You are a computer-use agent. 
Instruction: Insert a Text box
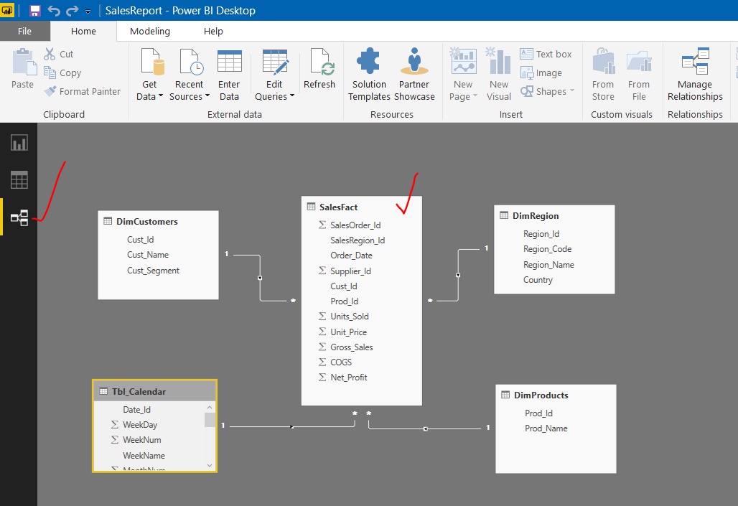tap(547, 53)
